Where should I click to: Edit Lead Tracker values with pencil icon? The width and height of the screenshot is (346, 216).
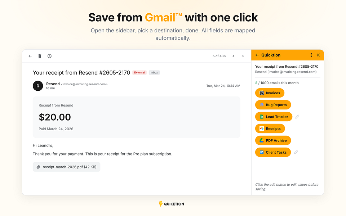pos(297,117)
